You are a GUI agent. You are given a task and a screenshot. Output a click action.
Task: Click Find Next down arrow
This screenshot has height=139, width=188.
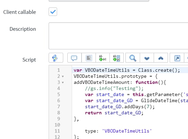(147, 58)
